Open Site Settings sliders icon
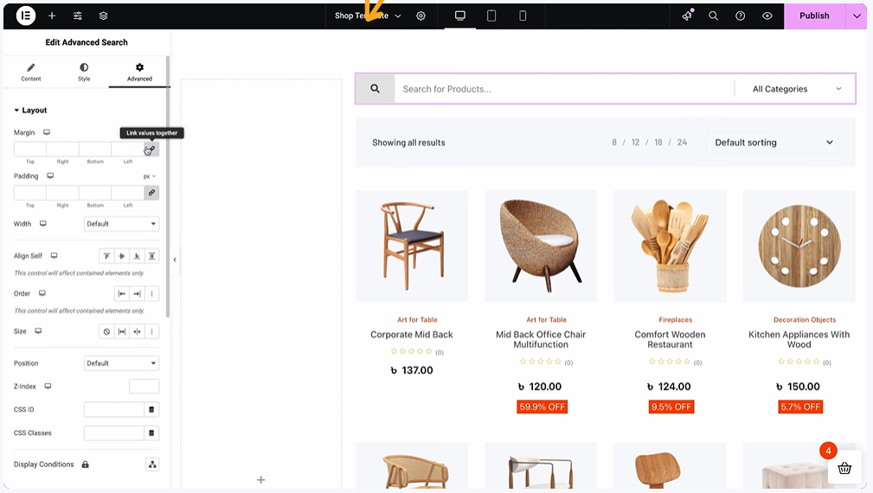 point(78,16)
